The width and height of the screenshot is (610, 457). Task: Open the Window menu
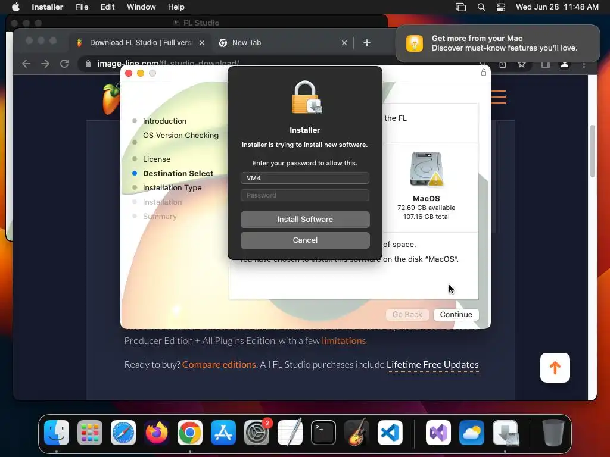point(141,7)
